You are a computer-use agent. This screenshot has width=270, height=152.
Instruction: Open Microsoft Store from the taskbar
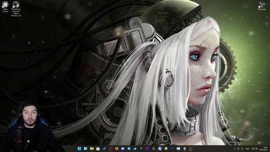pos(98,149)
